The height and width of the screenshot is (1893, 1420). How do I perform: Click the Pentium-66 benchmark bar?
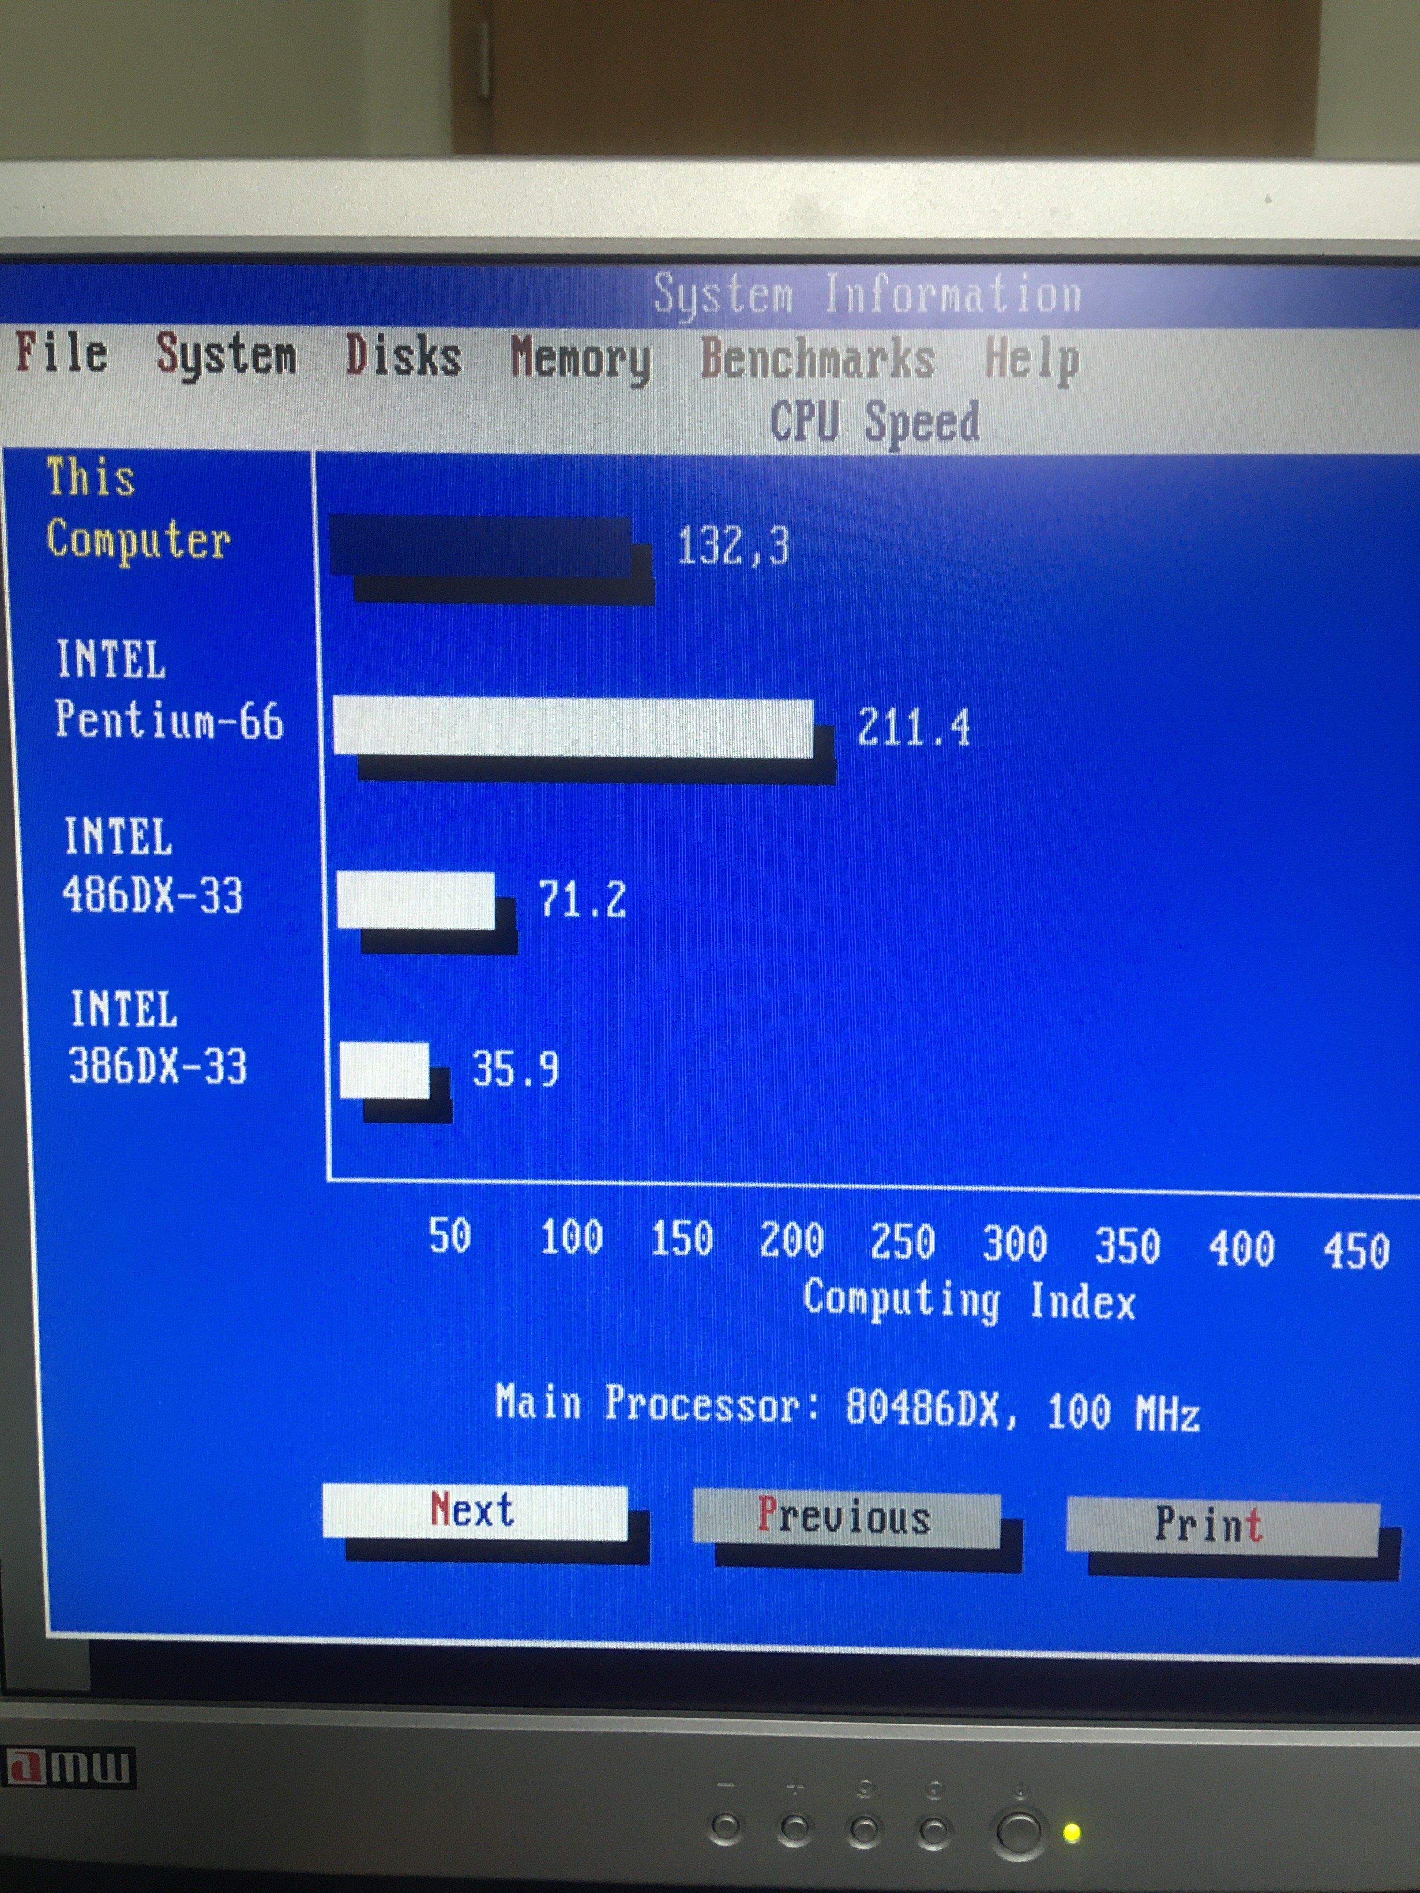(x=573, y=727)
